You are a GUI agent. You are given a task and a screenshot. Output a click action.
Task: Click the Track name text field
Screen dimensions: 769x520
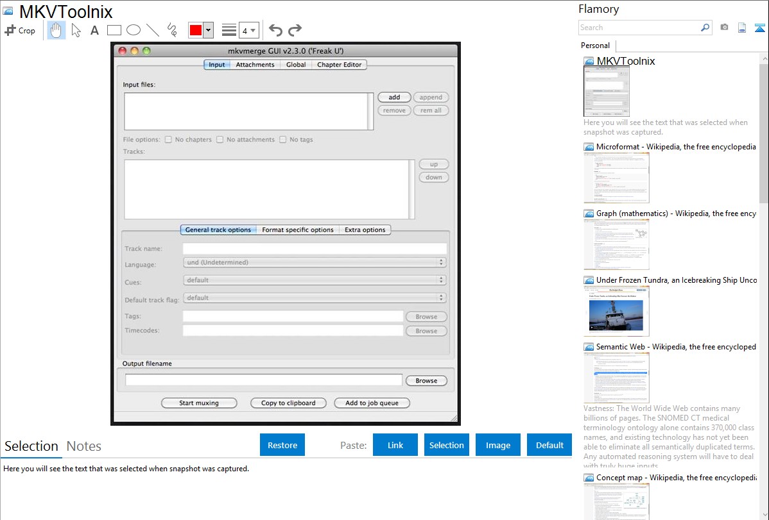[315, 249]
